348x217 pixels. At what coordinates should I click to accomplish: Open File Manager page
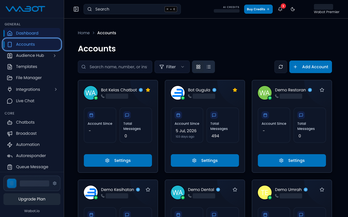point(32,78)
